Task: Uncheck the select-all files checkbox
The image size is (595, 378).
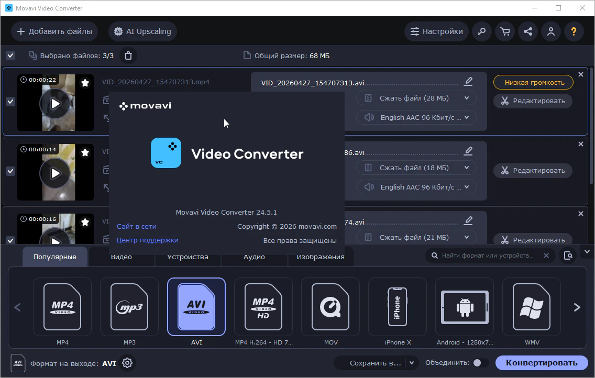Action: [x=10, y=55]
